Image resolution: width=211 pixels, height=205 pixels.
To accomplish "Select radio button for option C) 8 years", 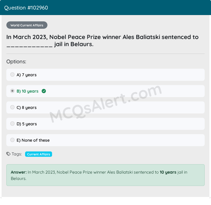I will [12, 107].
